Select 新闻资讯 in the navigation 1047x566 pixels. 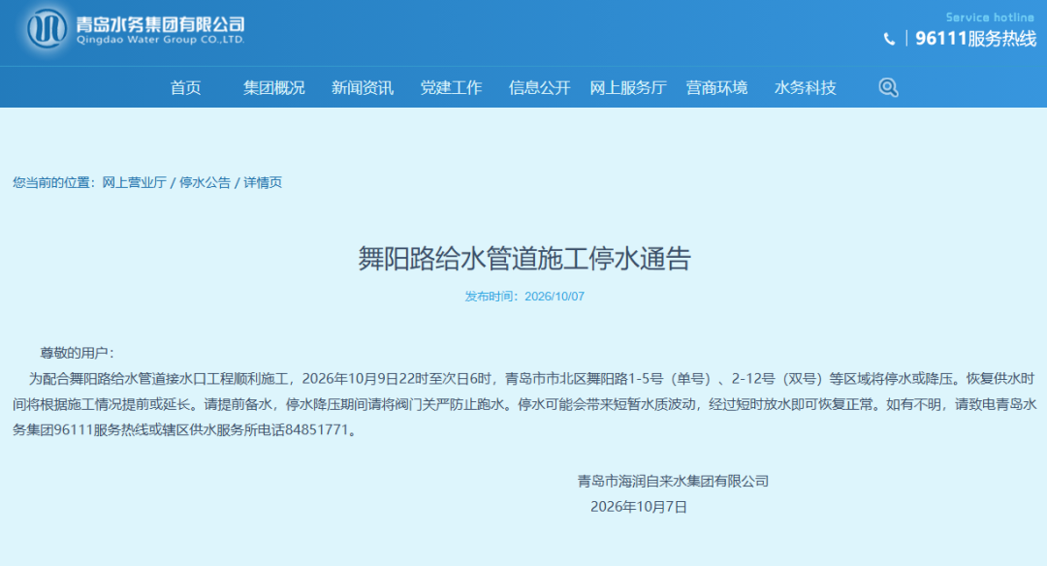363,87
